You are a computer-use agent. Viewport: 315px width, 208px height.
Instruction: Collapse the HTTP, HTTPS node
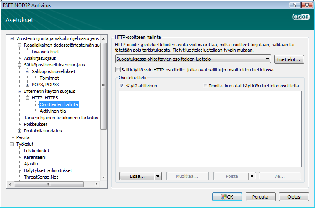(28, 98)
